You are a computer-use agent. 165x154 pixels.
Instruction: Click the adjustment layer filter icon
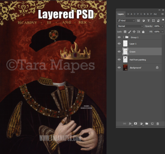pyautogui.click(x=144, y=21)
